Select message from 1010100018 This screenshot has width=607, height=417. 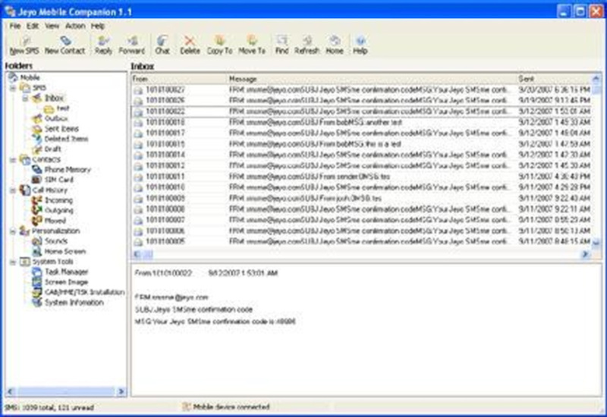[362, 122]
